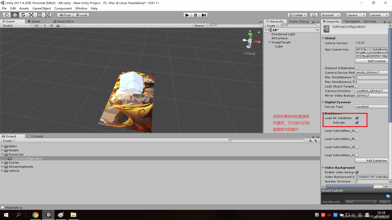392x220 pixels.
Task: Click the Step frame button
Action: [204, 15]
